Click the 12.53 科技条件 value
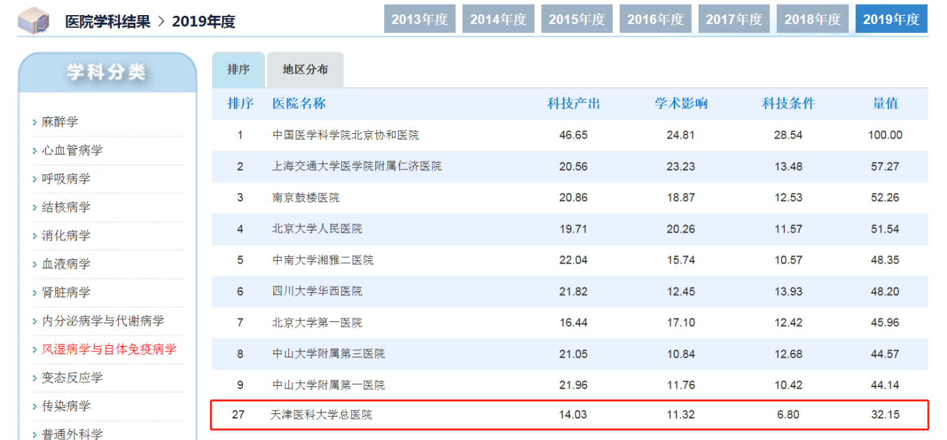Viewport: 947px width, 440px height. pos(788,198)
